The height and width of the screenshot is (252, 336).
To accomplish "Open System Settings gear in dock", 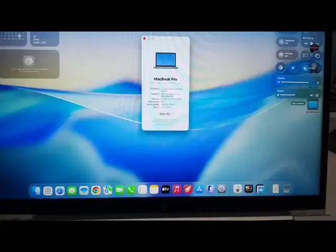I will pyautogui.click(x=222, y=189).
